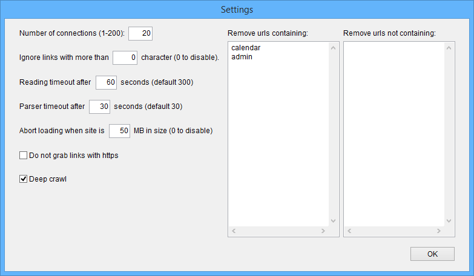Click the Settings window title bar
This screenshot has width=474, height=276.
pos(237,10)
